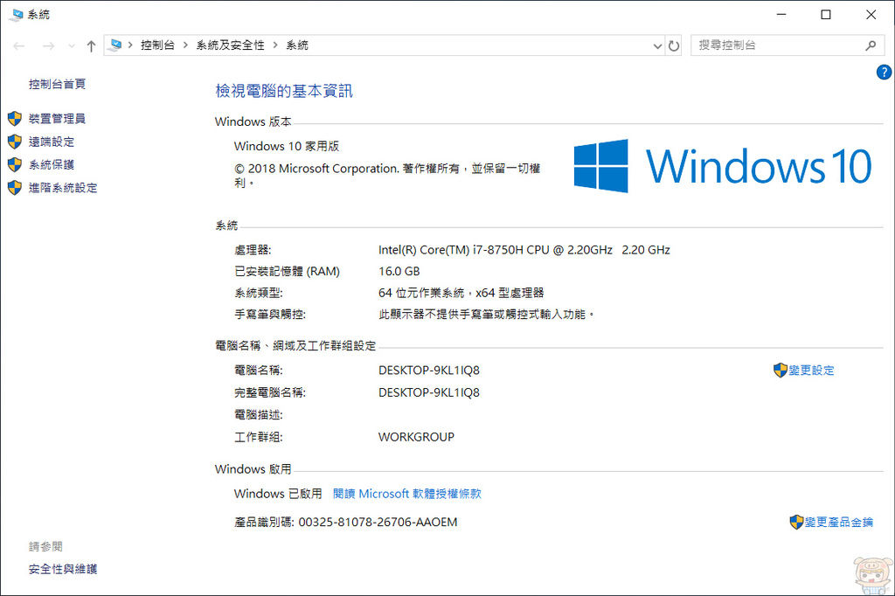This screenshot has width=895, height=596.
Task: Click 變更產品金鑰 link
Action: coord(839,523)
